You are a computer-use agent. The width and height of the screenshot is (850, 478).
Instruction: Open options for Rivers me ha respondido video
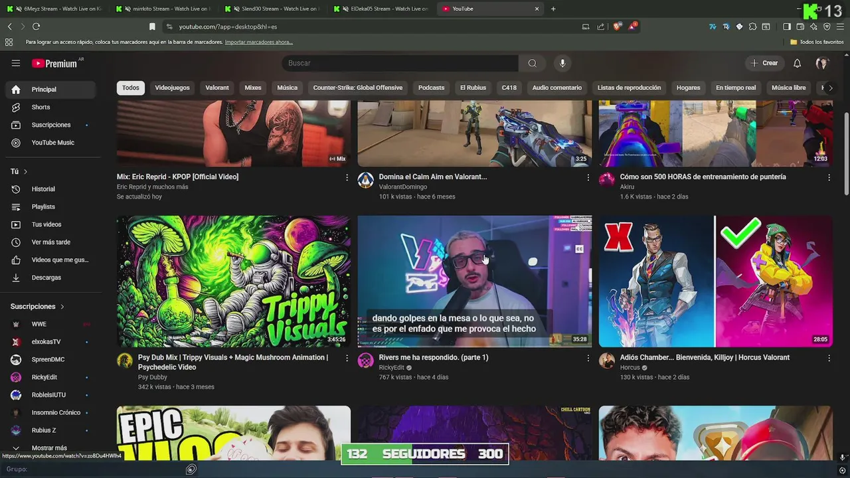[x=588, y=358]
